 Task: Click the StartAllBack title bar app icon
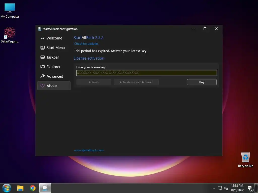pos(40,29)
